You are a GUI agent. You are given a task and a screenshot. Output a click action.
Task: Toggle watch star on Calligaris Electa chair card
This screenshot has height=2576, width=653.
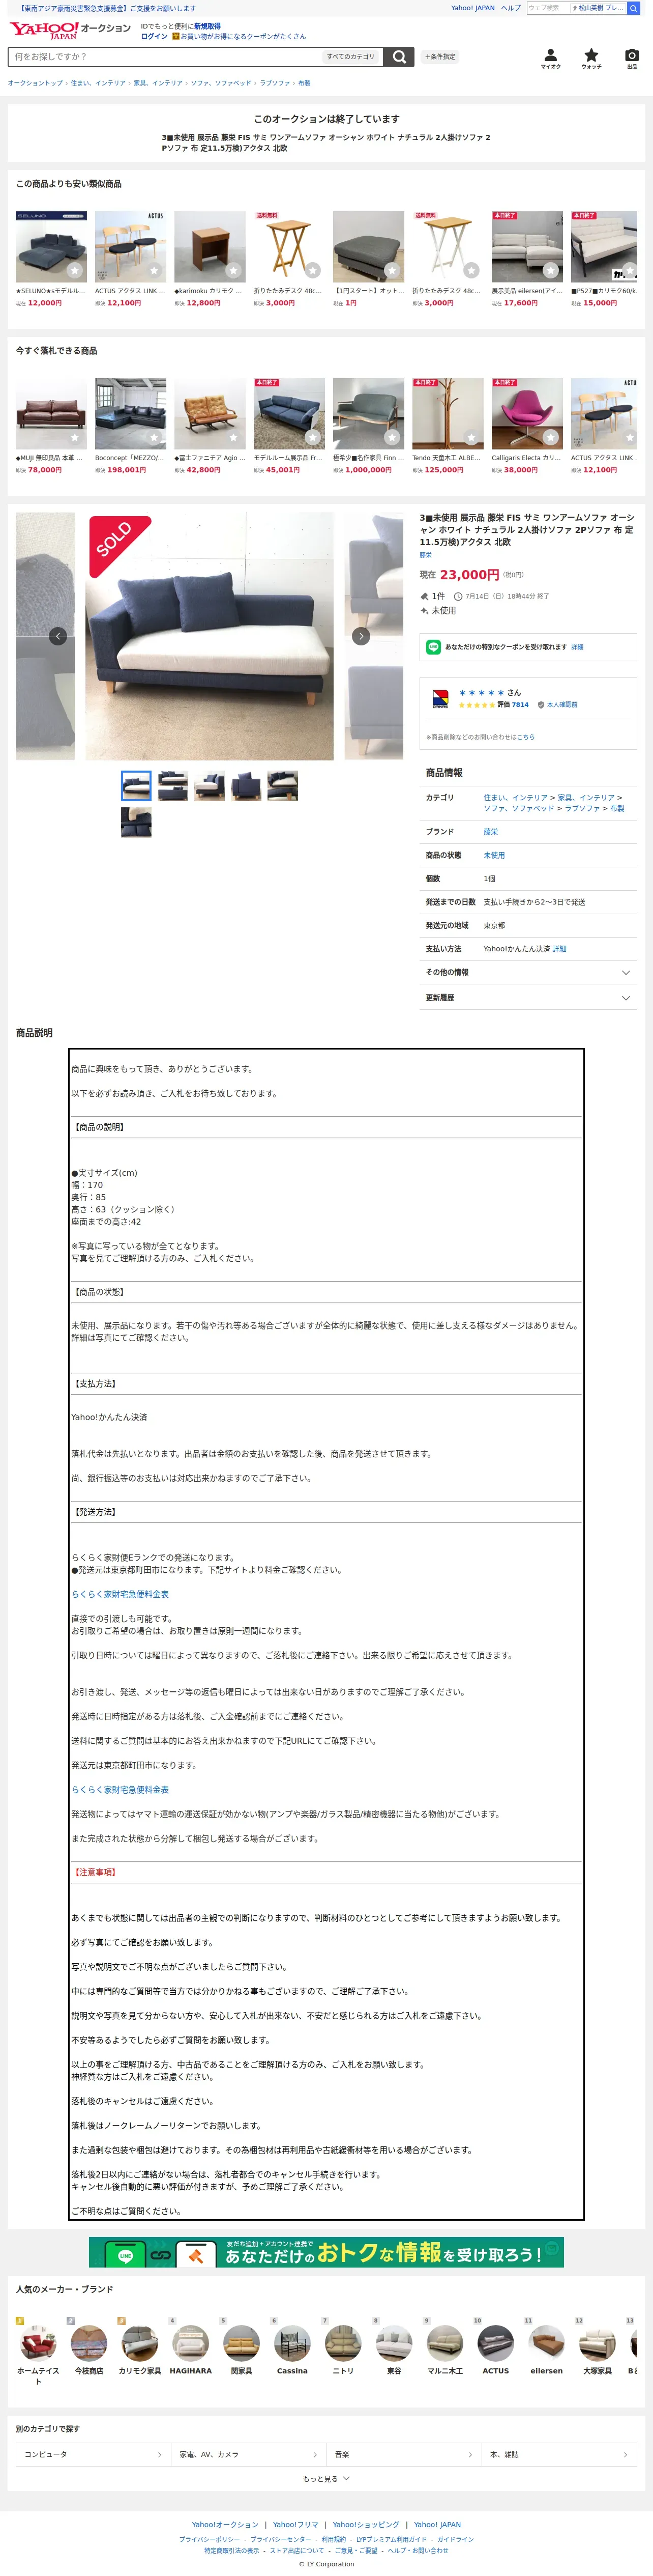click(x=550, y=437)
